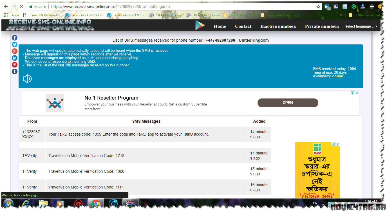
Task: Expand the Select language dropdown
Action: (361, 26)
